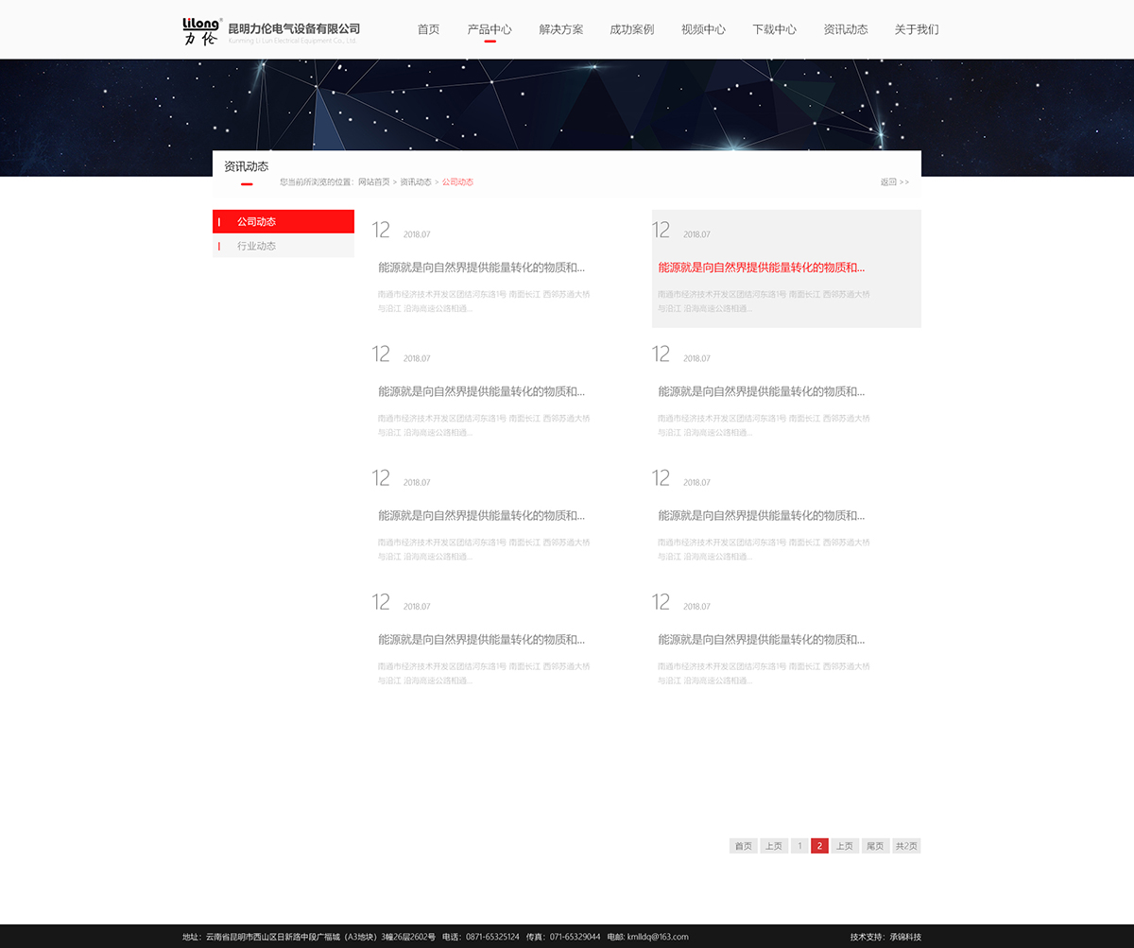Open the 承锅科技 tech support link
Viewport: 1134px width, 948px height.
pyautogui.click(x=904, y=937)
